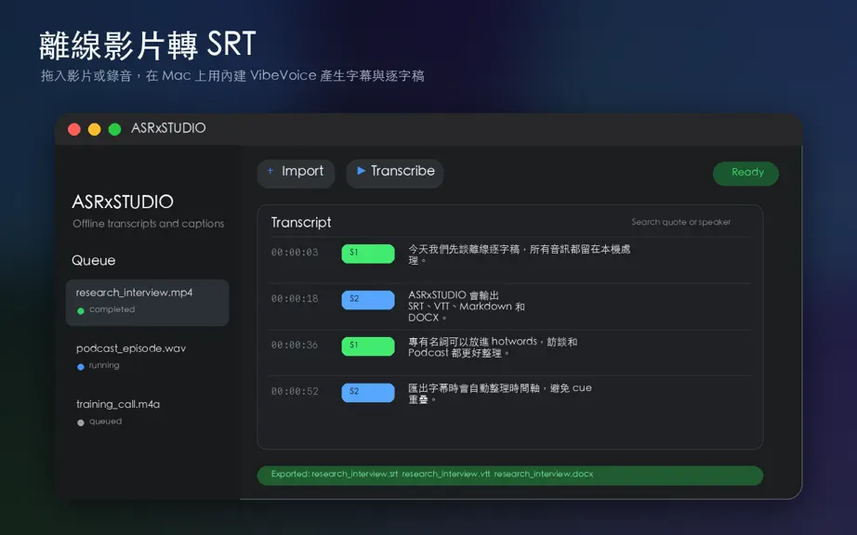The width and height of the screenshot is (857, 535).
Task: Click the S1 speaker tag at 00:00:03
Action: click(368, 254)
